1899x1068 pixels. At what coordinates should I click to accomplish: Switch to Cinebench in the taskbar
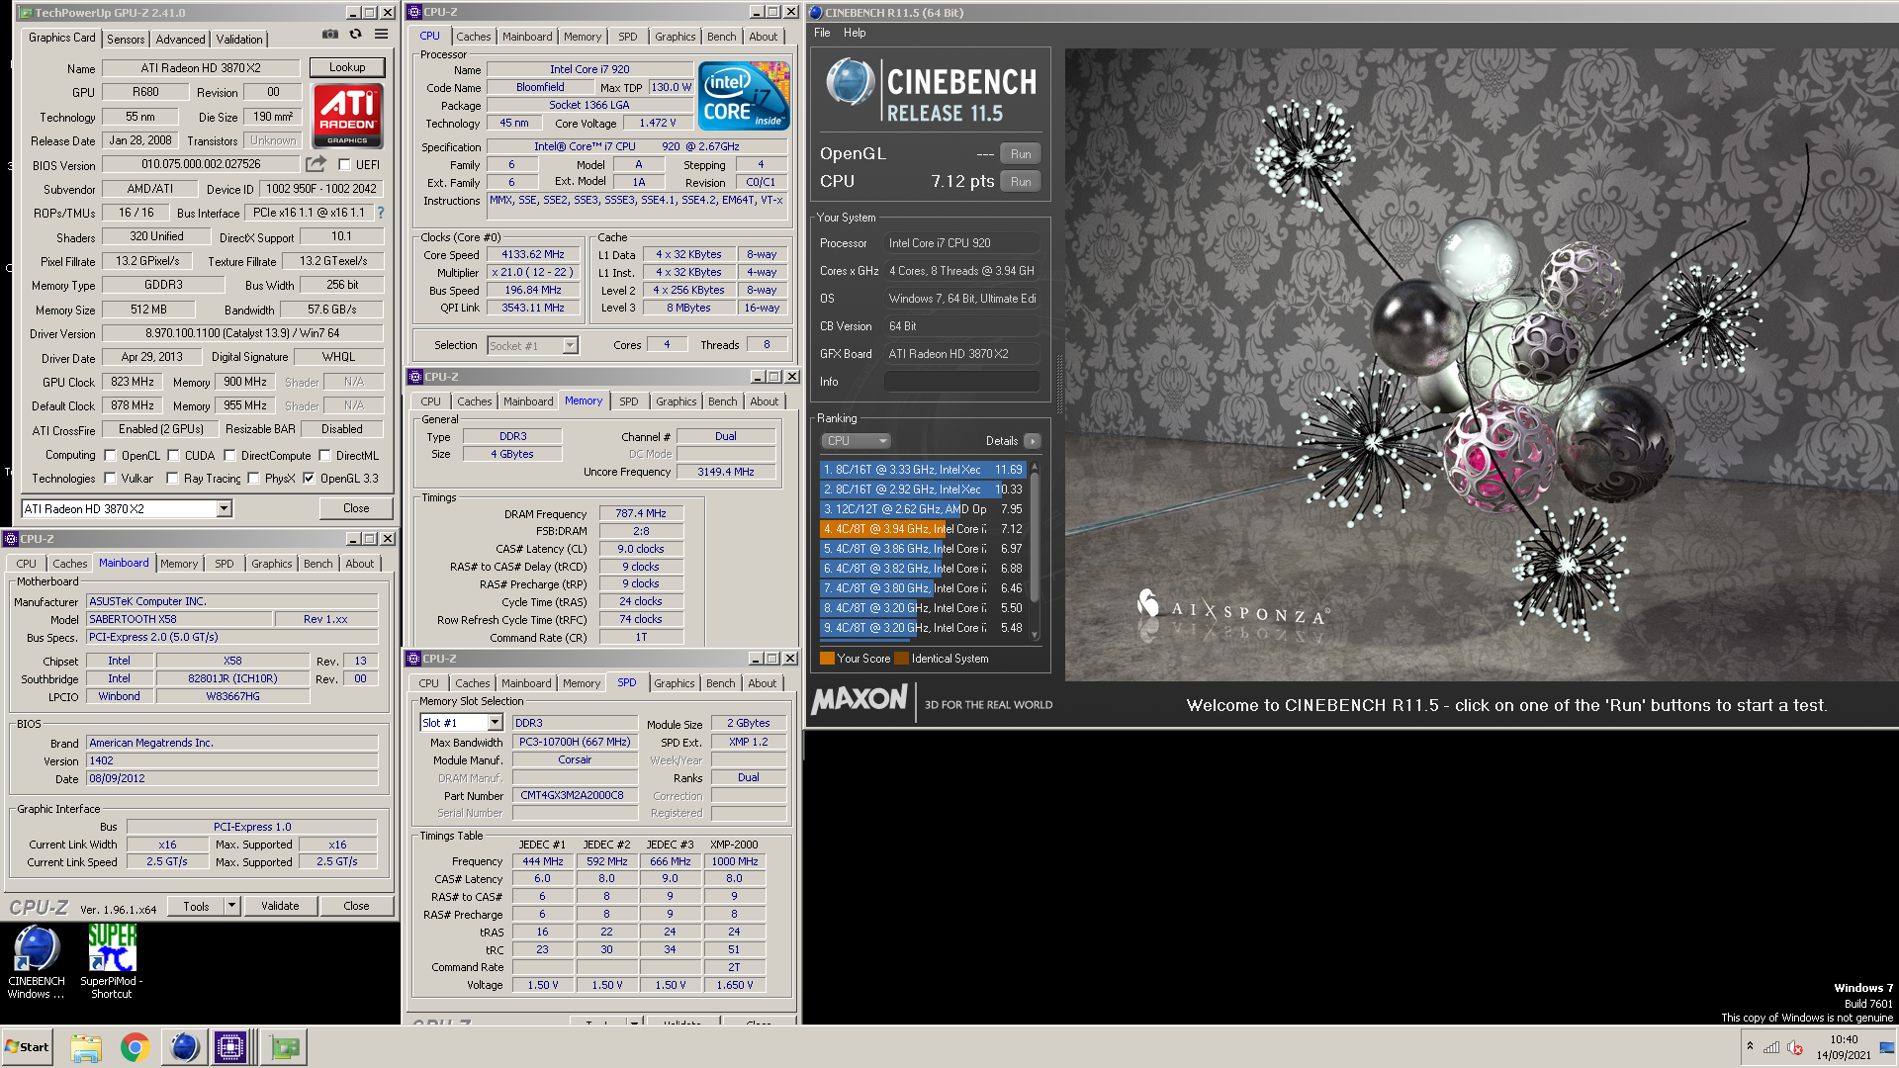184,1047
